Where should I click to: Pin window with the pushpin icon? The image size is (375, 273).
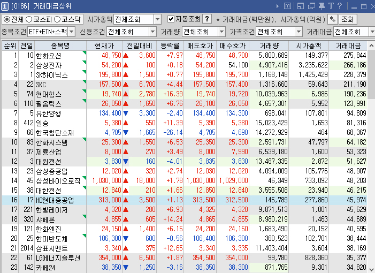pos(322,6)
